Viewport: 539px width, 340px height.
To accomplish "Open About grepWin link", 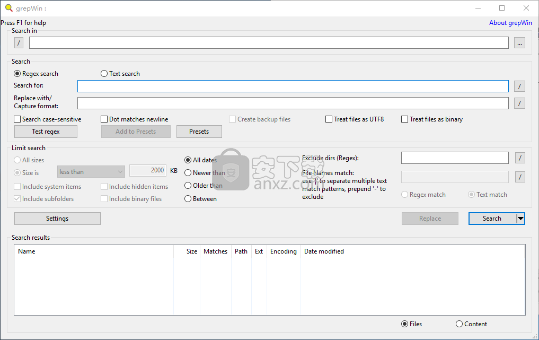I will (x=510, y=23).
